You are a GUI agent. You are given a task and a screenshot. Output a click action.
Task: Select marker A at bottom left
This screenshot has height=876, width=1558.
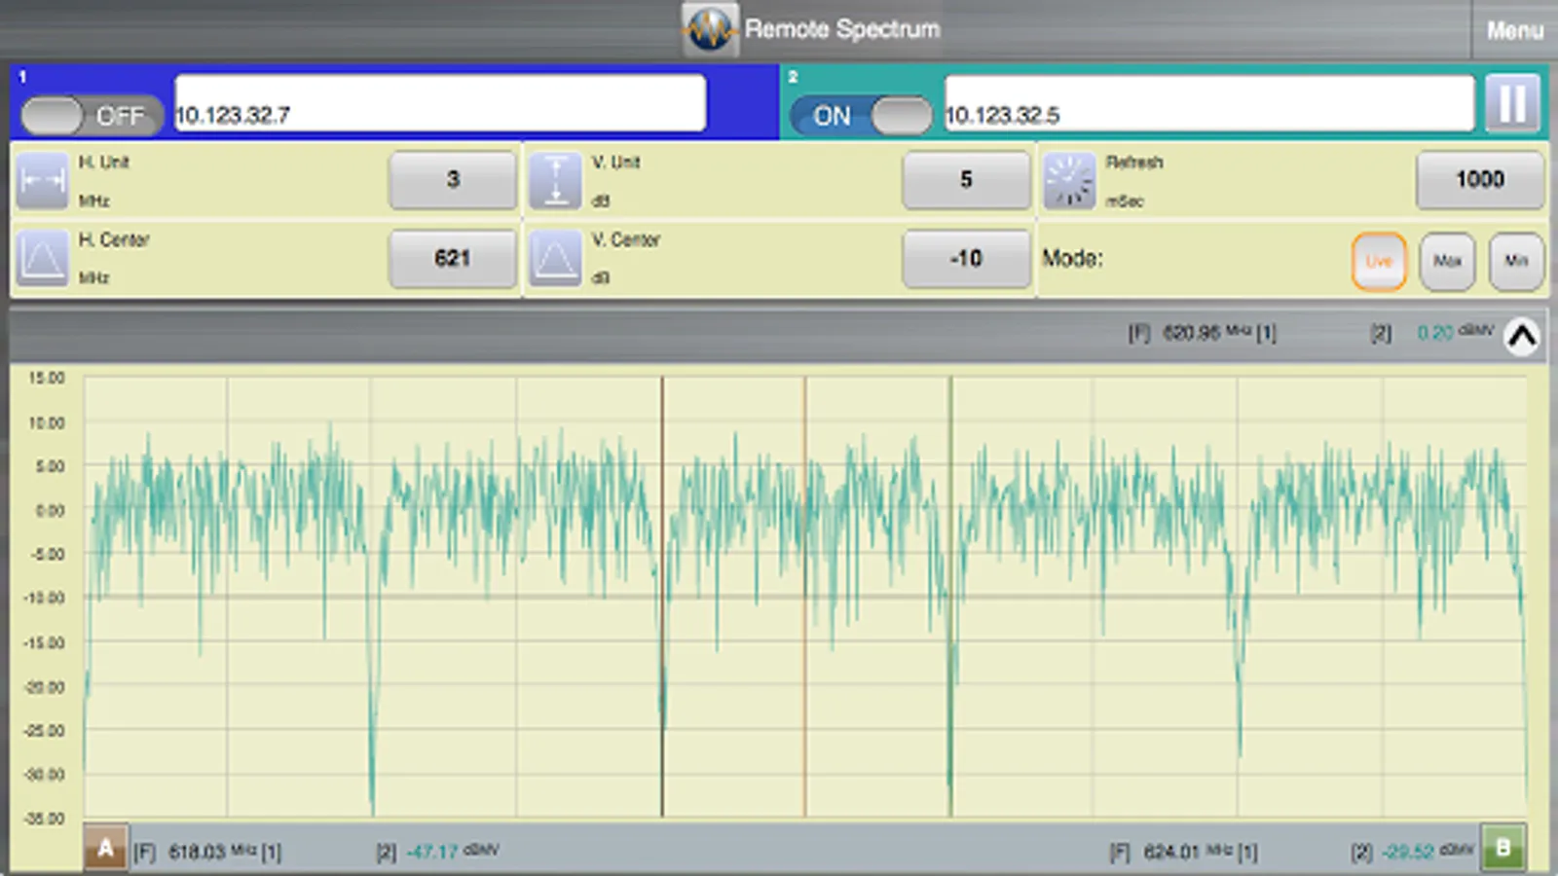[x=105, y=848]
